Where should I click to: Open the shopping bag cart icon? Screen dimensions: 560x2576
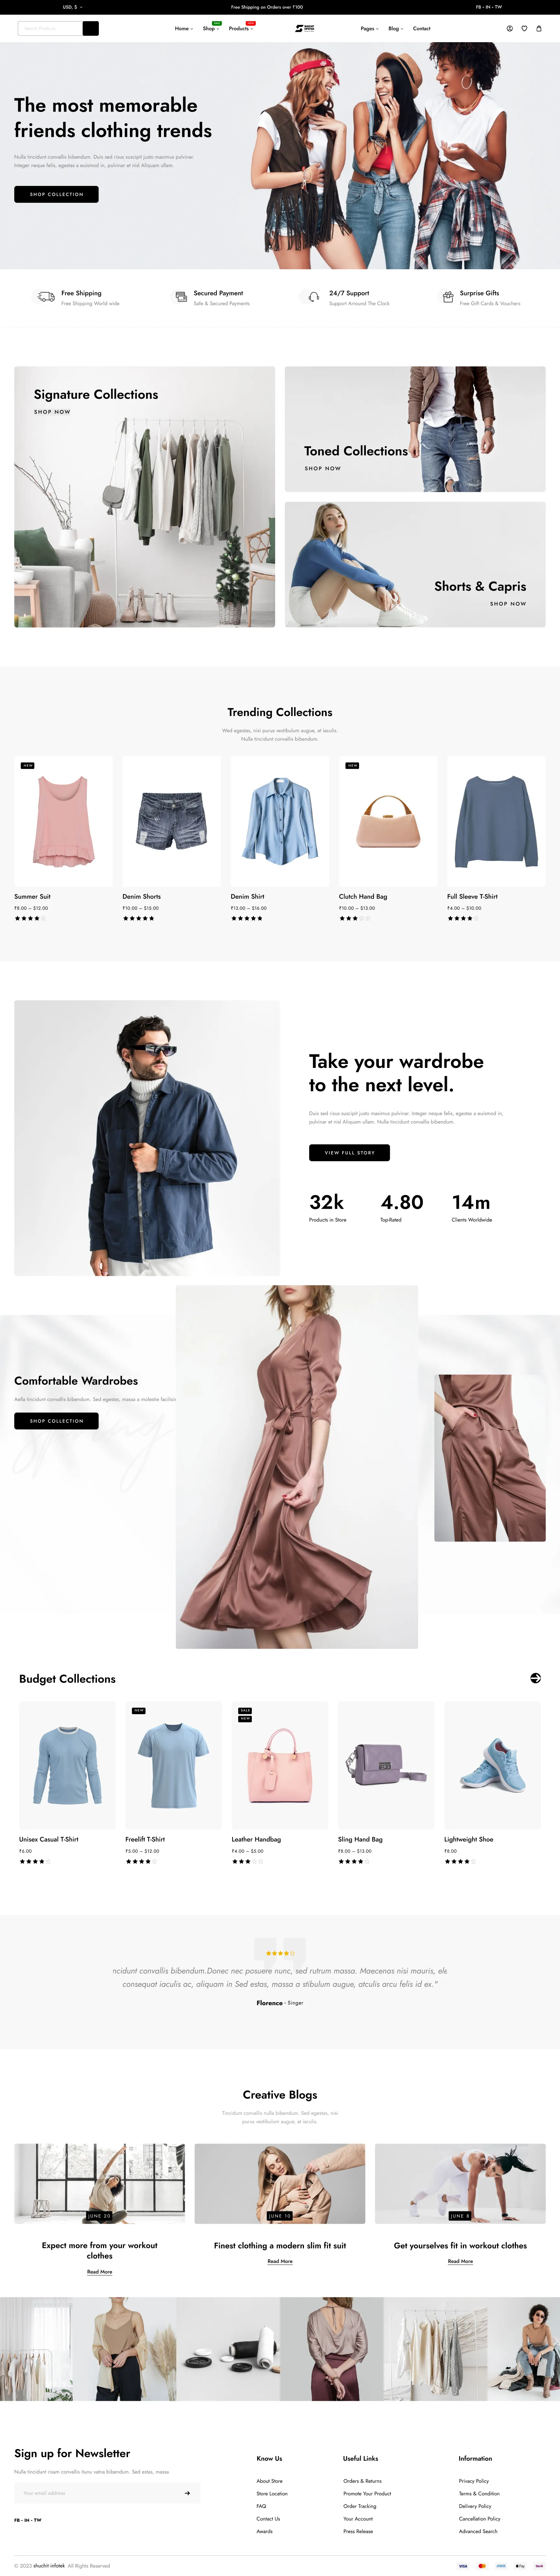pos(539,28)
